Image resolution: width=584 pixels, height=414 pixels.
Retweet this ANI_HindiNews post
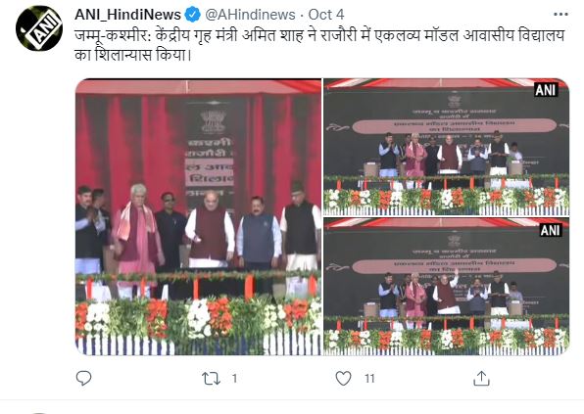coord(211,379)
